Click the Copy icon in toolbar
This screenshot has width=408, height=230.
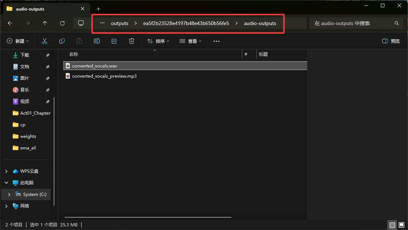coord(62,41)
